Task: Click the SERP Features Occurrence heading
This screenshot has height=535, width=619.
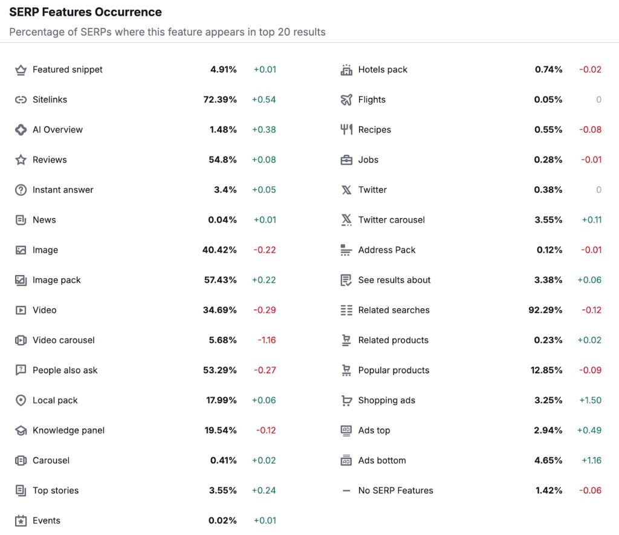Action: click(85, 11)
